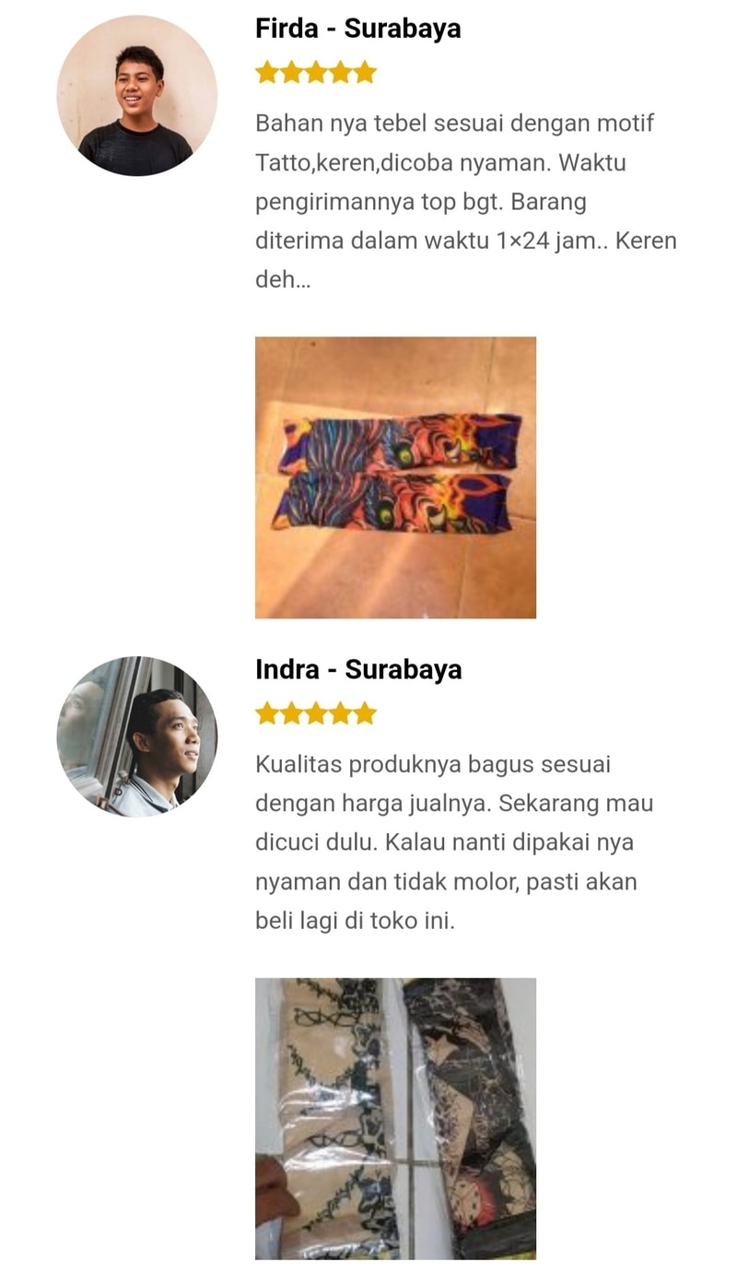Click first star of Indra's rating
737x1270 pixels.
[267, 713]
